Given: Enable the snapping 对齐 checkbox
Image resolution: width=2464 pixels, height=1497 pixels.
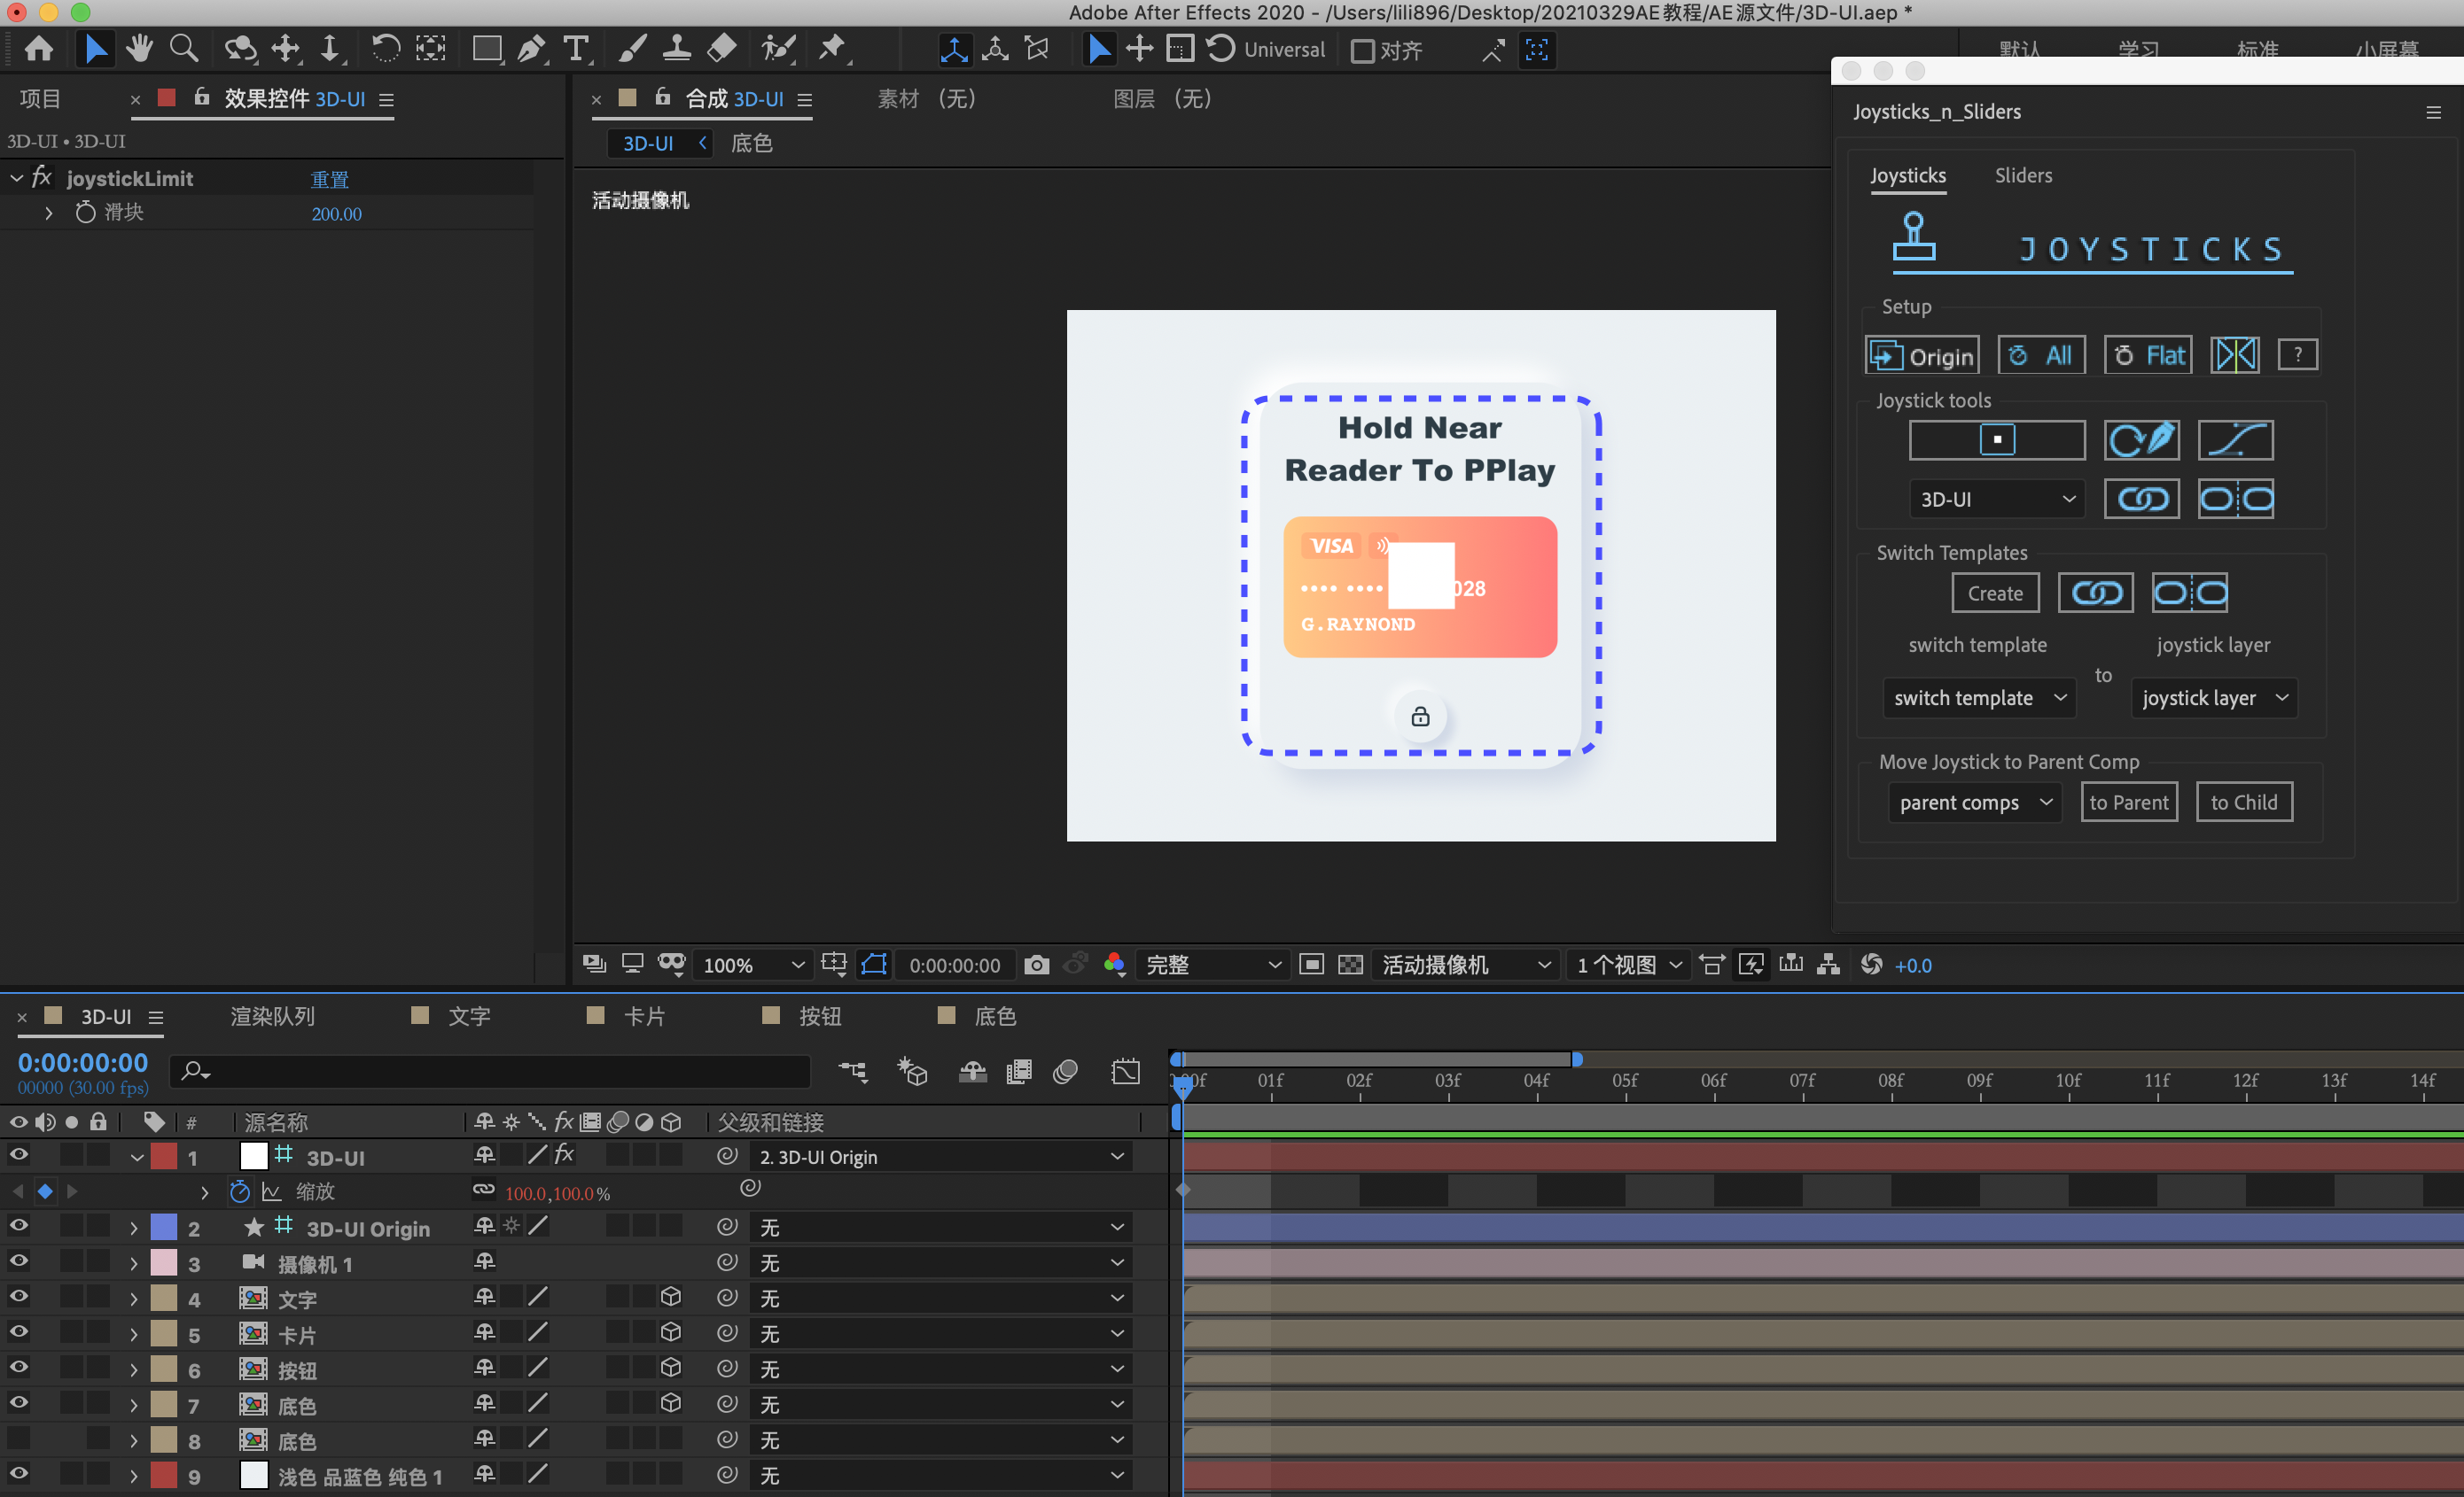Looking at the screenshot, I should click(1362, 50).
